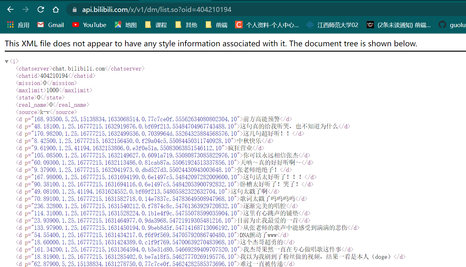Go back to the previous page
The height and width of the screenshot is (267, 466).
pos(10,9)
